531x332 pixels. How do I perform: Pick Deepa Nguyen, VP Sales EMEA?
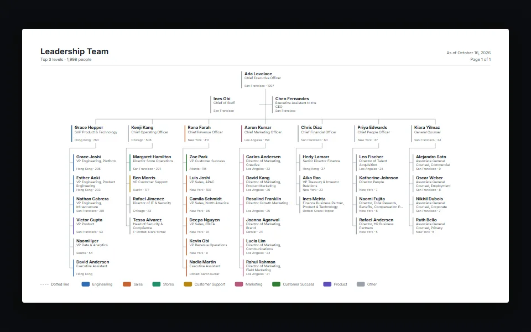tap(210, 226)
